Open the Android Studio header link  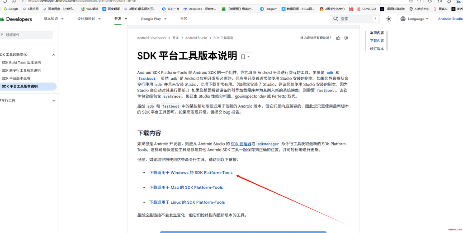pyautogui.click(x=450, y=19)
